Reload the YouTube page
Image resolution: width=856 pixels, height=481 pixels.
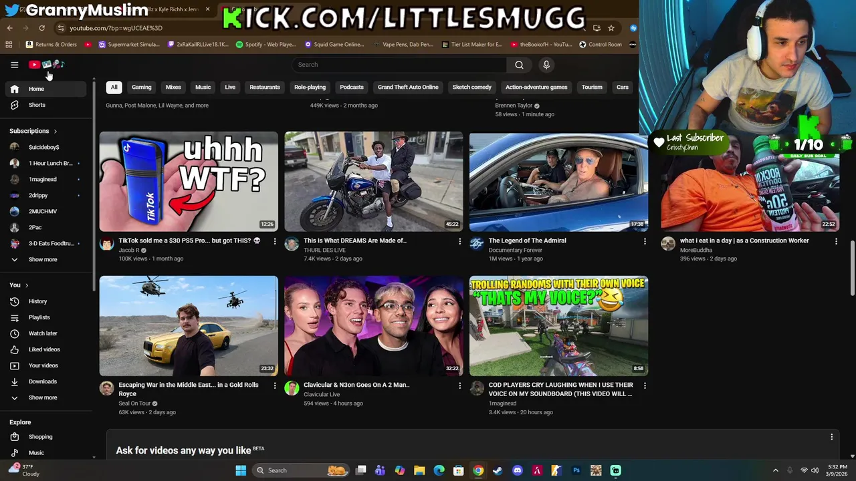(41, 28)
